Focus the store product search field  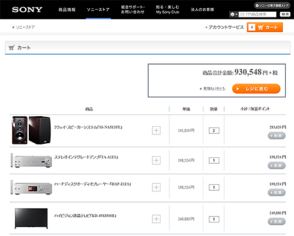(x=258, y=14)
